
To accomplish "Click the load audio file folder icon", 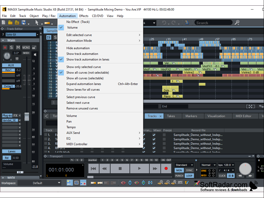I will (x=17, y=23).
